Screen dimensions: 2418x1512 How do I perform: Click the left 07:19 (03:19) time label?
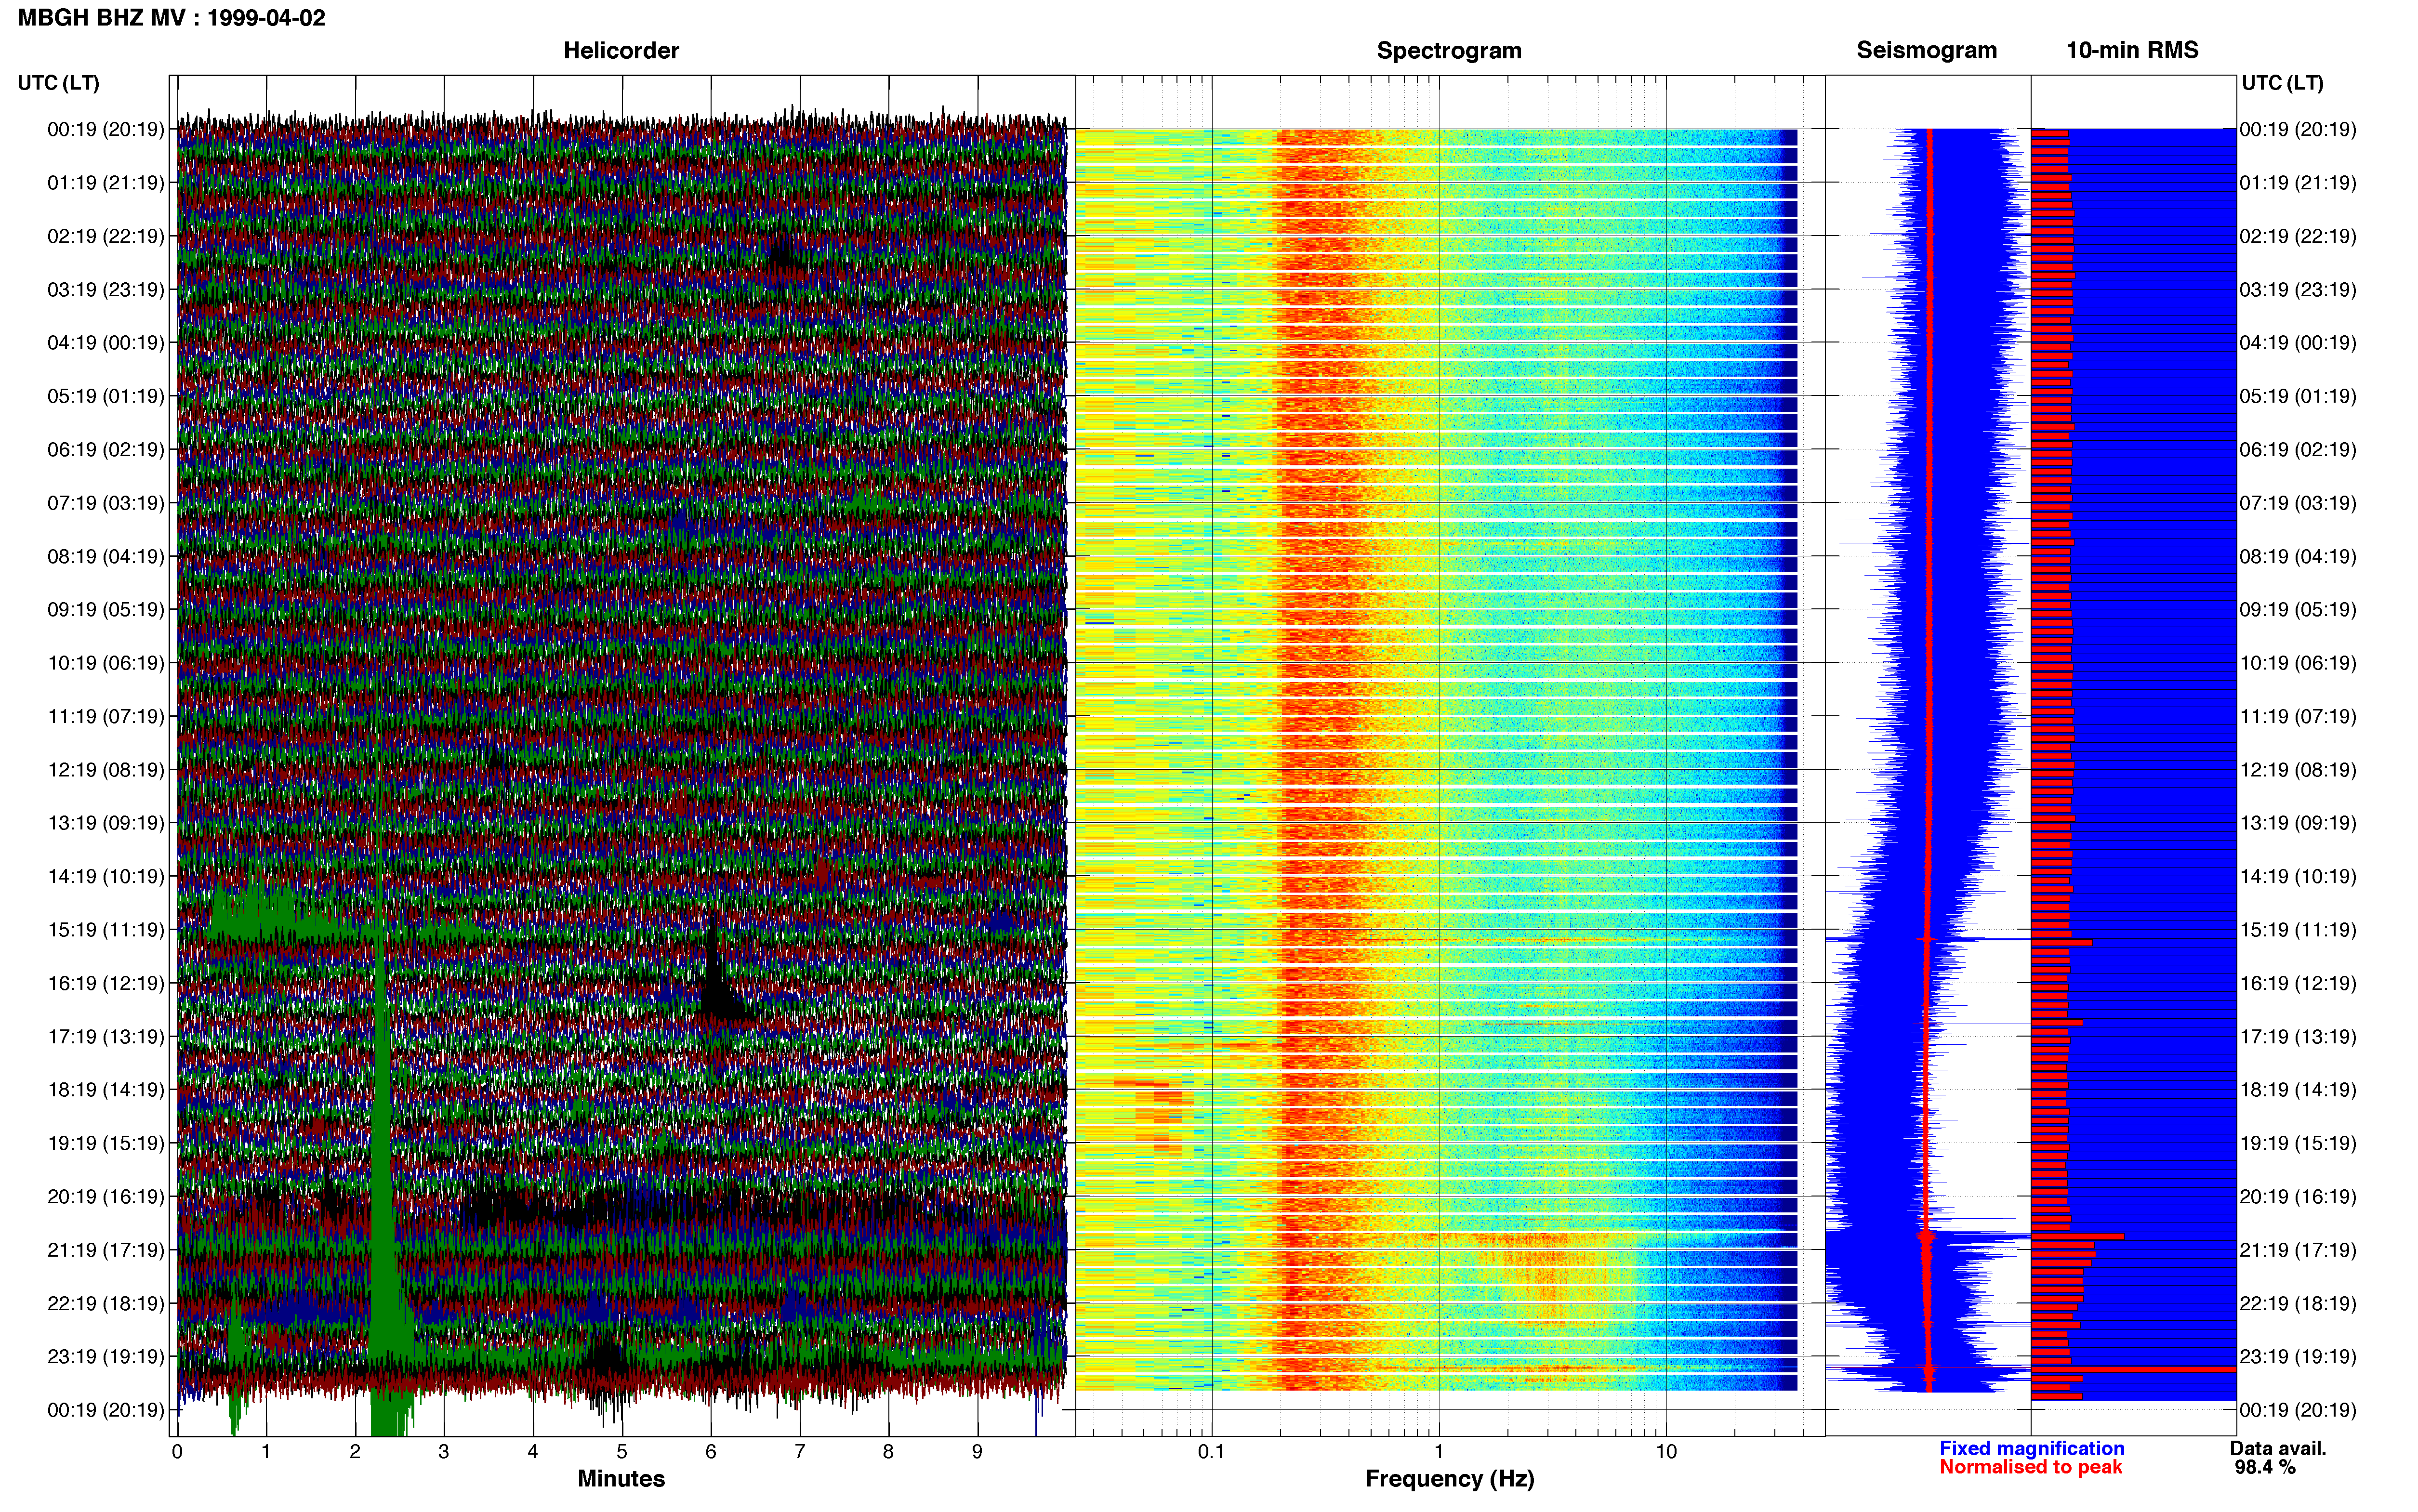coord(106,503)
